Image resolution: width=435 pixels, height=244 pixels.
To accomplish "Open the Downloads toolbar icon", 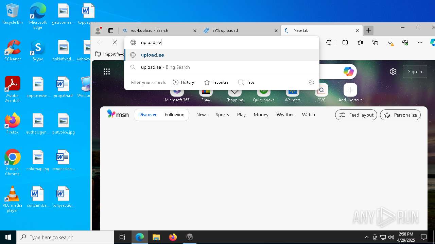I will (x=390, y=42).
